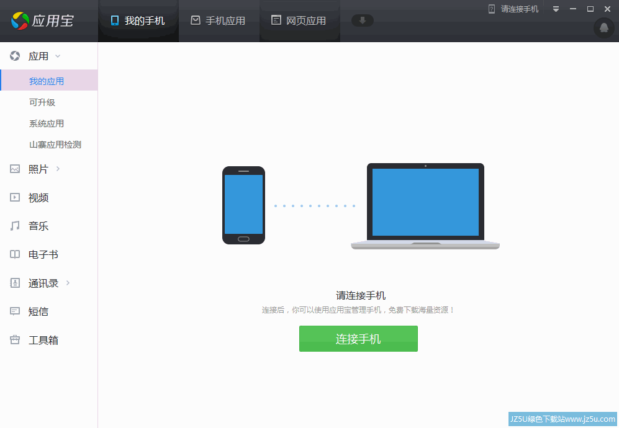The height and width of the screenshot is (428, 619).
Task: Click the 我的手机 tab phone icon
Action: point(115,20)
